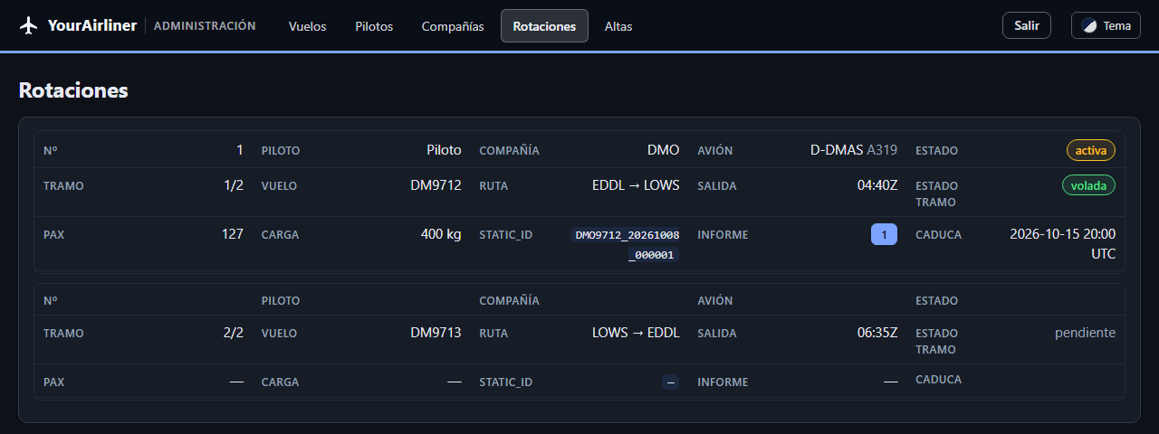Image resolution: width=1159 pixels, height=434 pixels.
Task: Click cargo value 400 kg
Action: click(x=441, y=234)
